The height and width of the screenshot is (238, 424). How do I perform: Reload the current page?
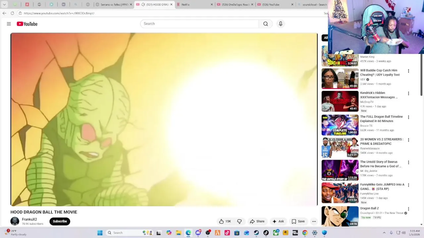[x=12, y=13]
